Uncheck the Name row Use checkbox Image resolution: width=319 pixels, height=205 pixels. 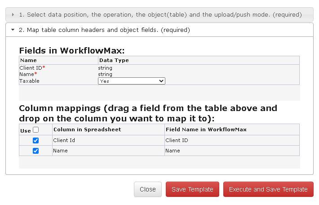coord(35,151)
